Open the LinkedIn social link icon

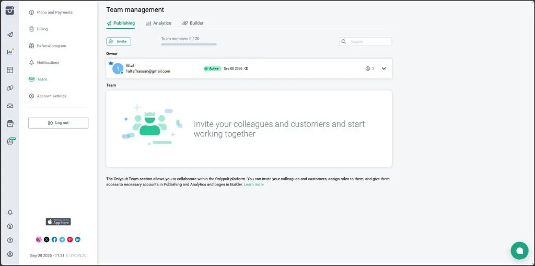pyautogui.click(x=78, y=239)
